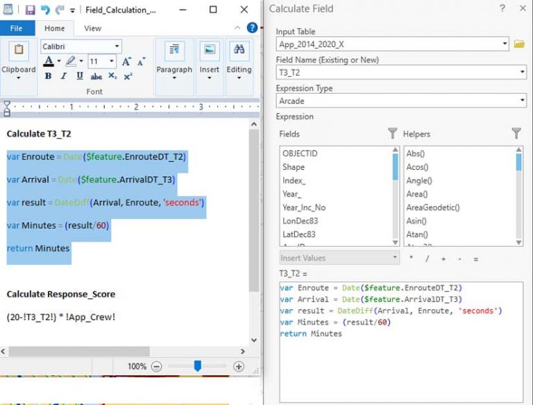Click the plus operator button
The height and width of the screenshot is (405, 533).
[x=443, y=259]
